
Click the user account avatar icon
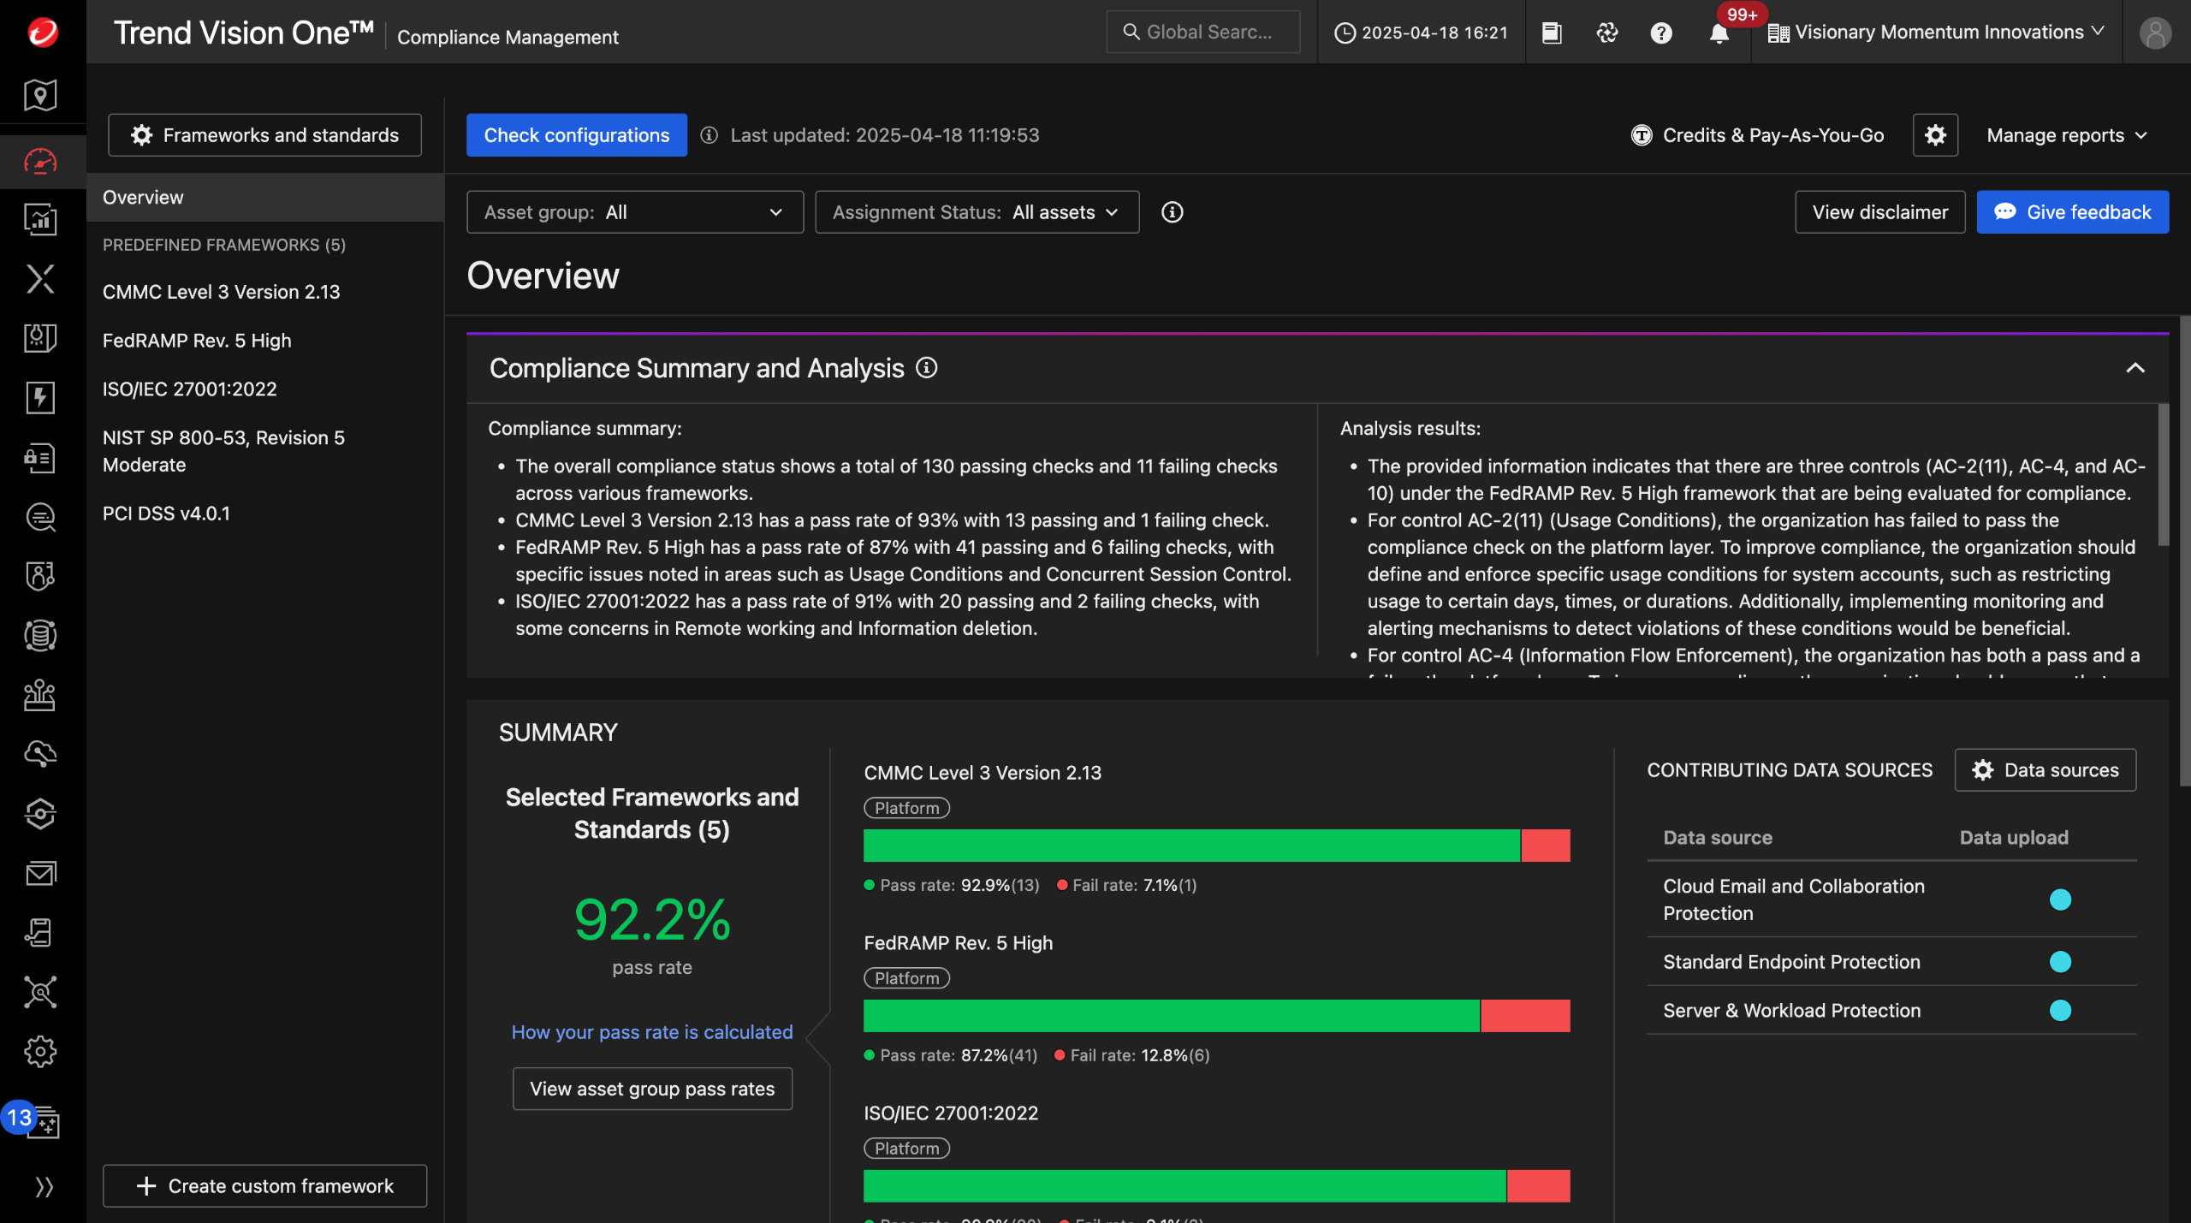tap(2155, 33)
